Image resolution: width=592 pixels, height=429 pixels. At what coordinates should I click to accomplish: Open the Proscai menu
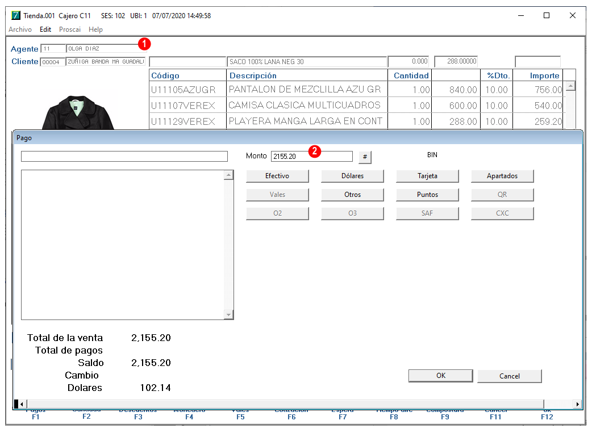(x=70, y=30)
